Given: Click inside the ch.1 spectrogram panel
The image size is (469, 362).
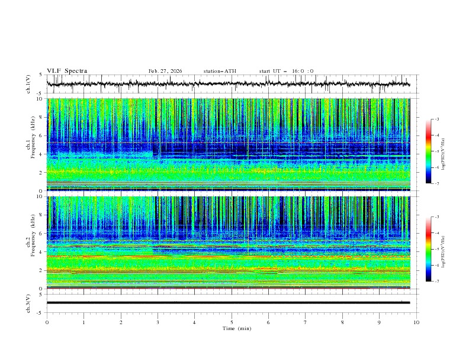Looking at the screenshot, I should tap(228, 144).
